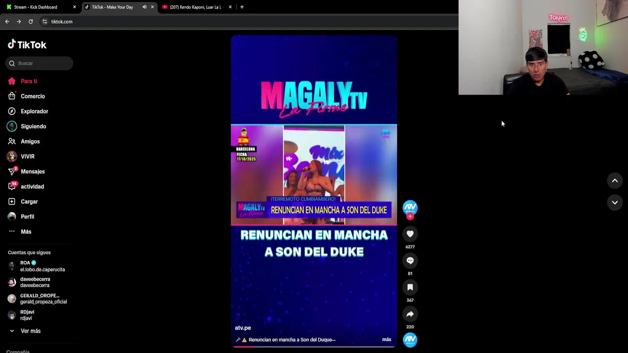Follow the ATV creator plus badge

(x=410, y=216)
